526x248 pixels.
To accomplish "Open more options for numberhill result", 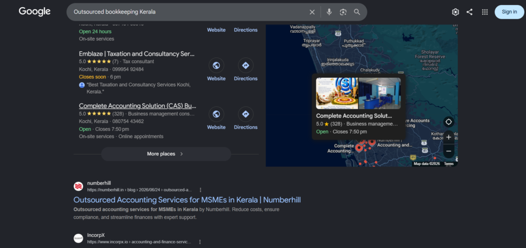I will (x=200, y=190).
